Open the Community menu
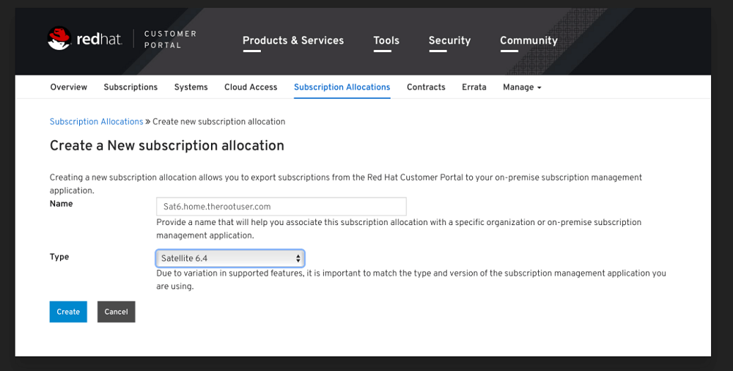The width and height of the screenshot is (733, 371). tap(528, 40)
